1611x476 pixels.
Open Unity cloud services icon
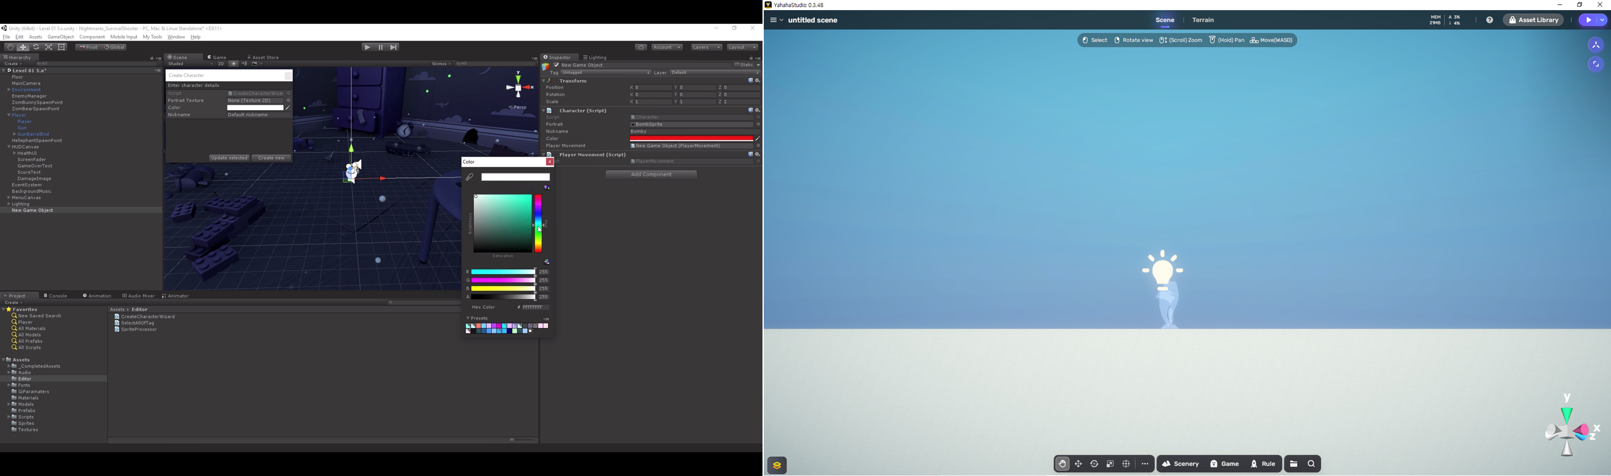[641, 47]
